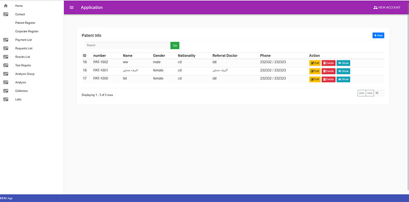The width and height of the screenshot is (409, 202).
Task: Open the Labs page
Action: click(18, 100)
